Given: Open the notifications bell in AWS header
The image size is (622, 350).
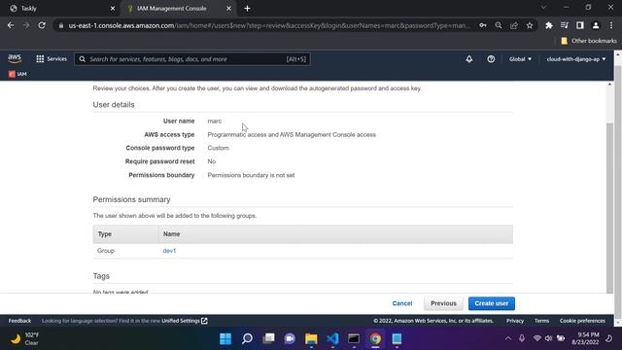Looking at the screenshot, I should pos(468,59).
